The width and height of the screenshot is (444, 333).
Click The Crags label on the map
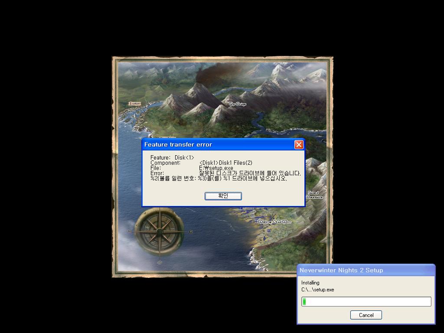[x=237, y=104]
